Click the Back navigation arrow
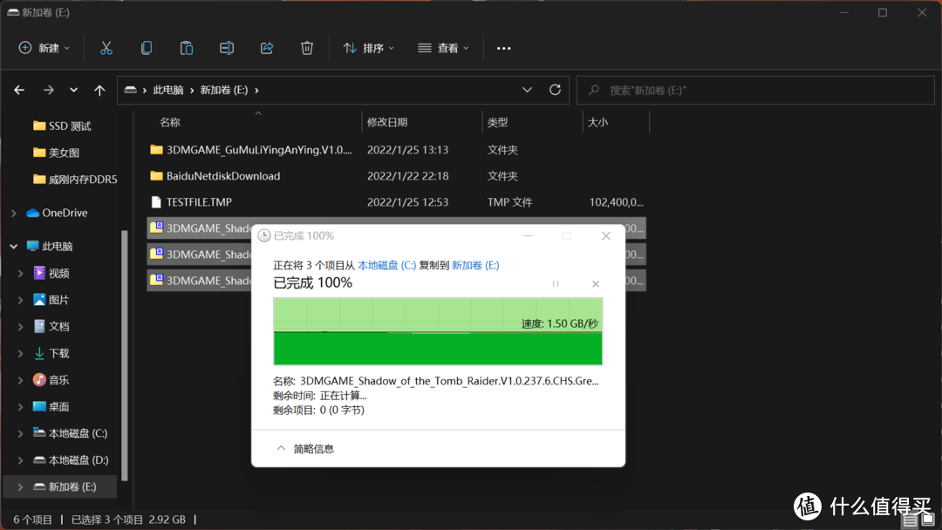The image size is (942, 530). point(19,89)
